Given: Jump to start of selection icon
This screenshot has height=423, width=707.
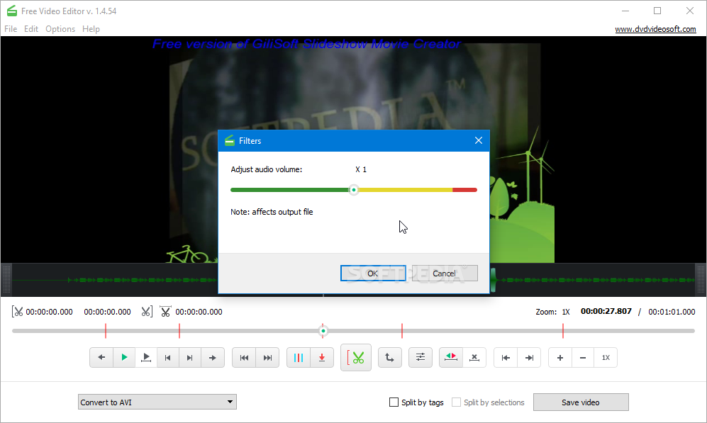Looking at the screenshot, I should point(506,358).
